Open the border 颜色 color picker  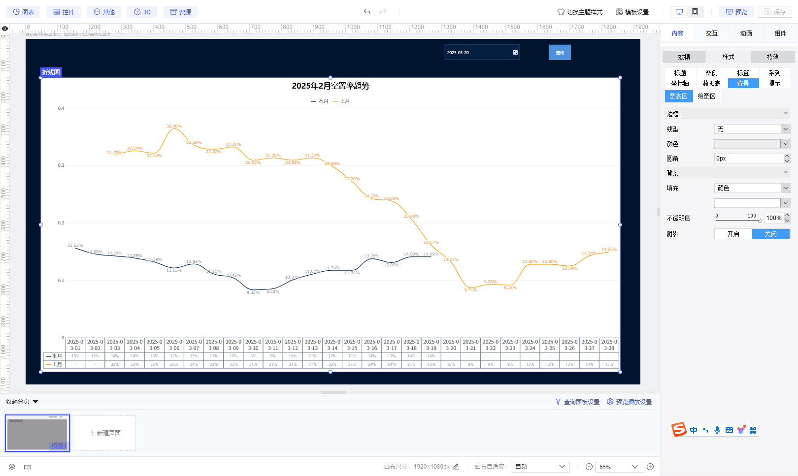coord(752,144)
